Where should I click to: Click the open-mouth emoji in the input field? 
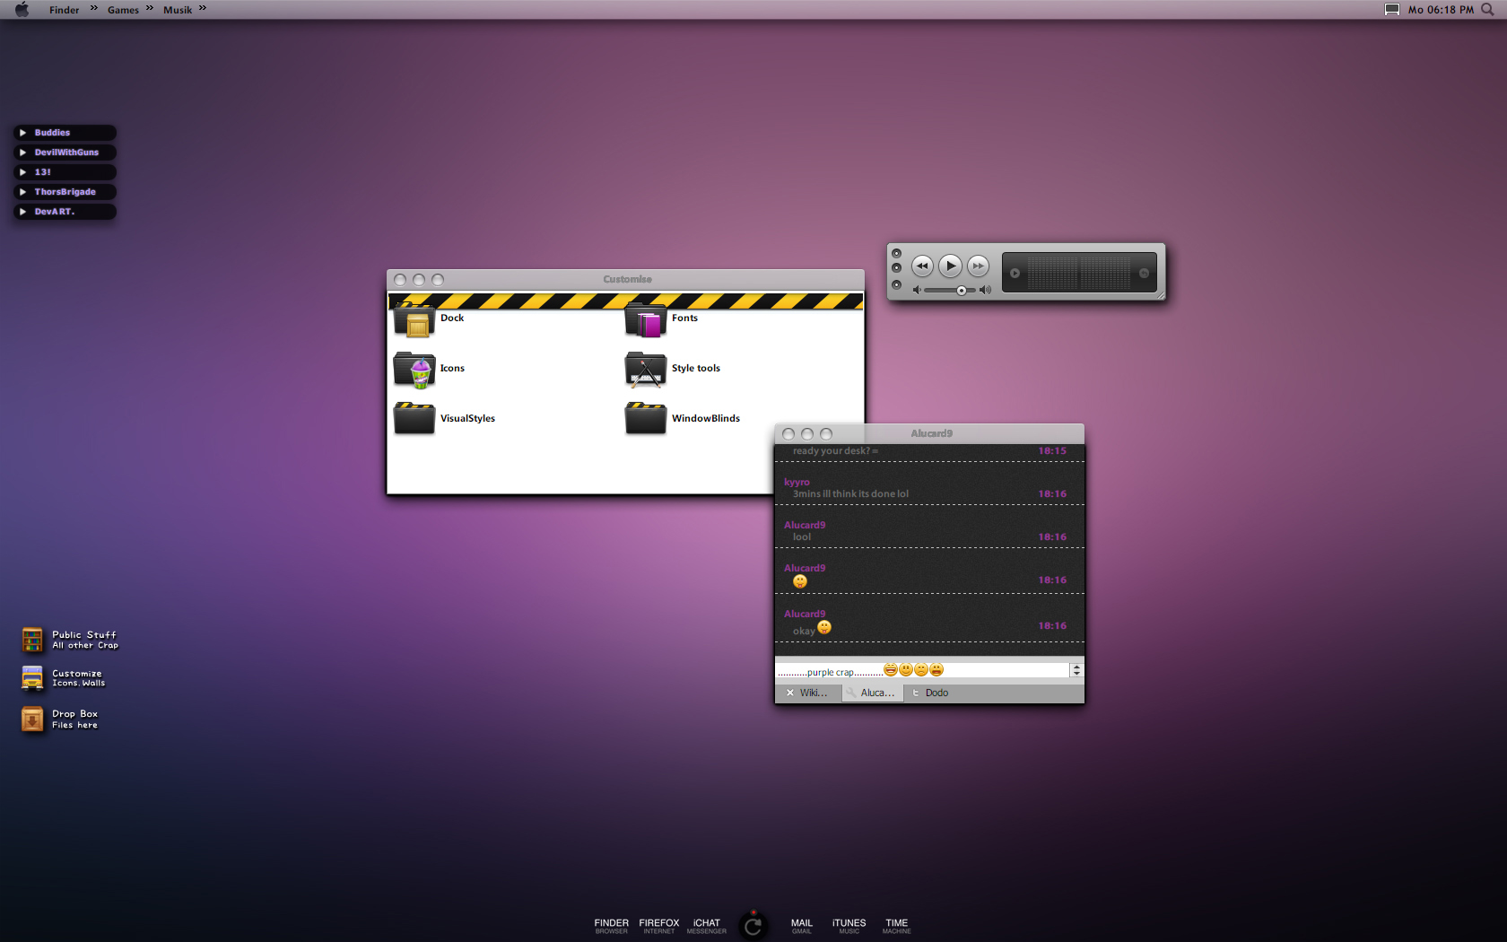(x=936, y=669)
